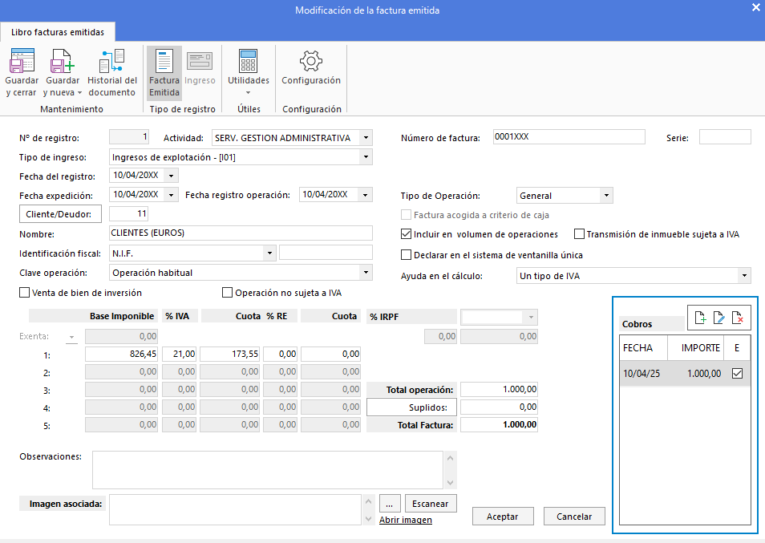This screenshot has height=543, width=765.
Task: Open Exenta type dropdown arrow
Action: click(71, 337)
